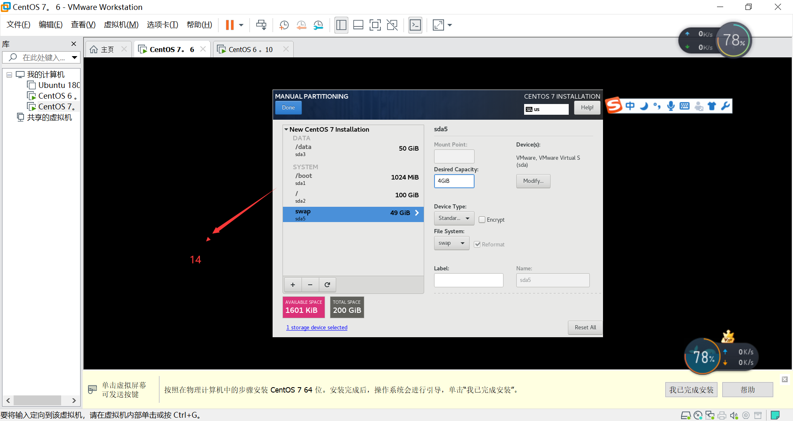Collapse the 我的计算机 tree node
Viewport: 793px width, 421px height.
[x=9, y=75]
